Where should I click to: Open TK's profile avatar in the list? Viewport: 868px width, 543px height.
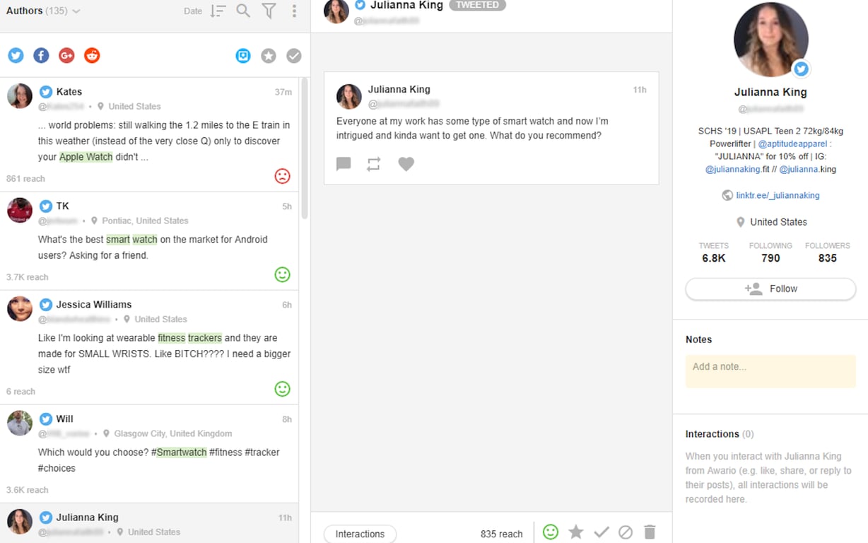click(20, 210)
